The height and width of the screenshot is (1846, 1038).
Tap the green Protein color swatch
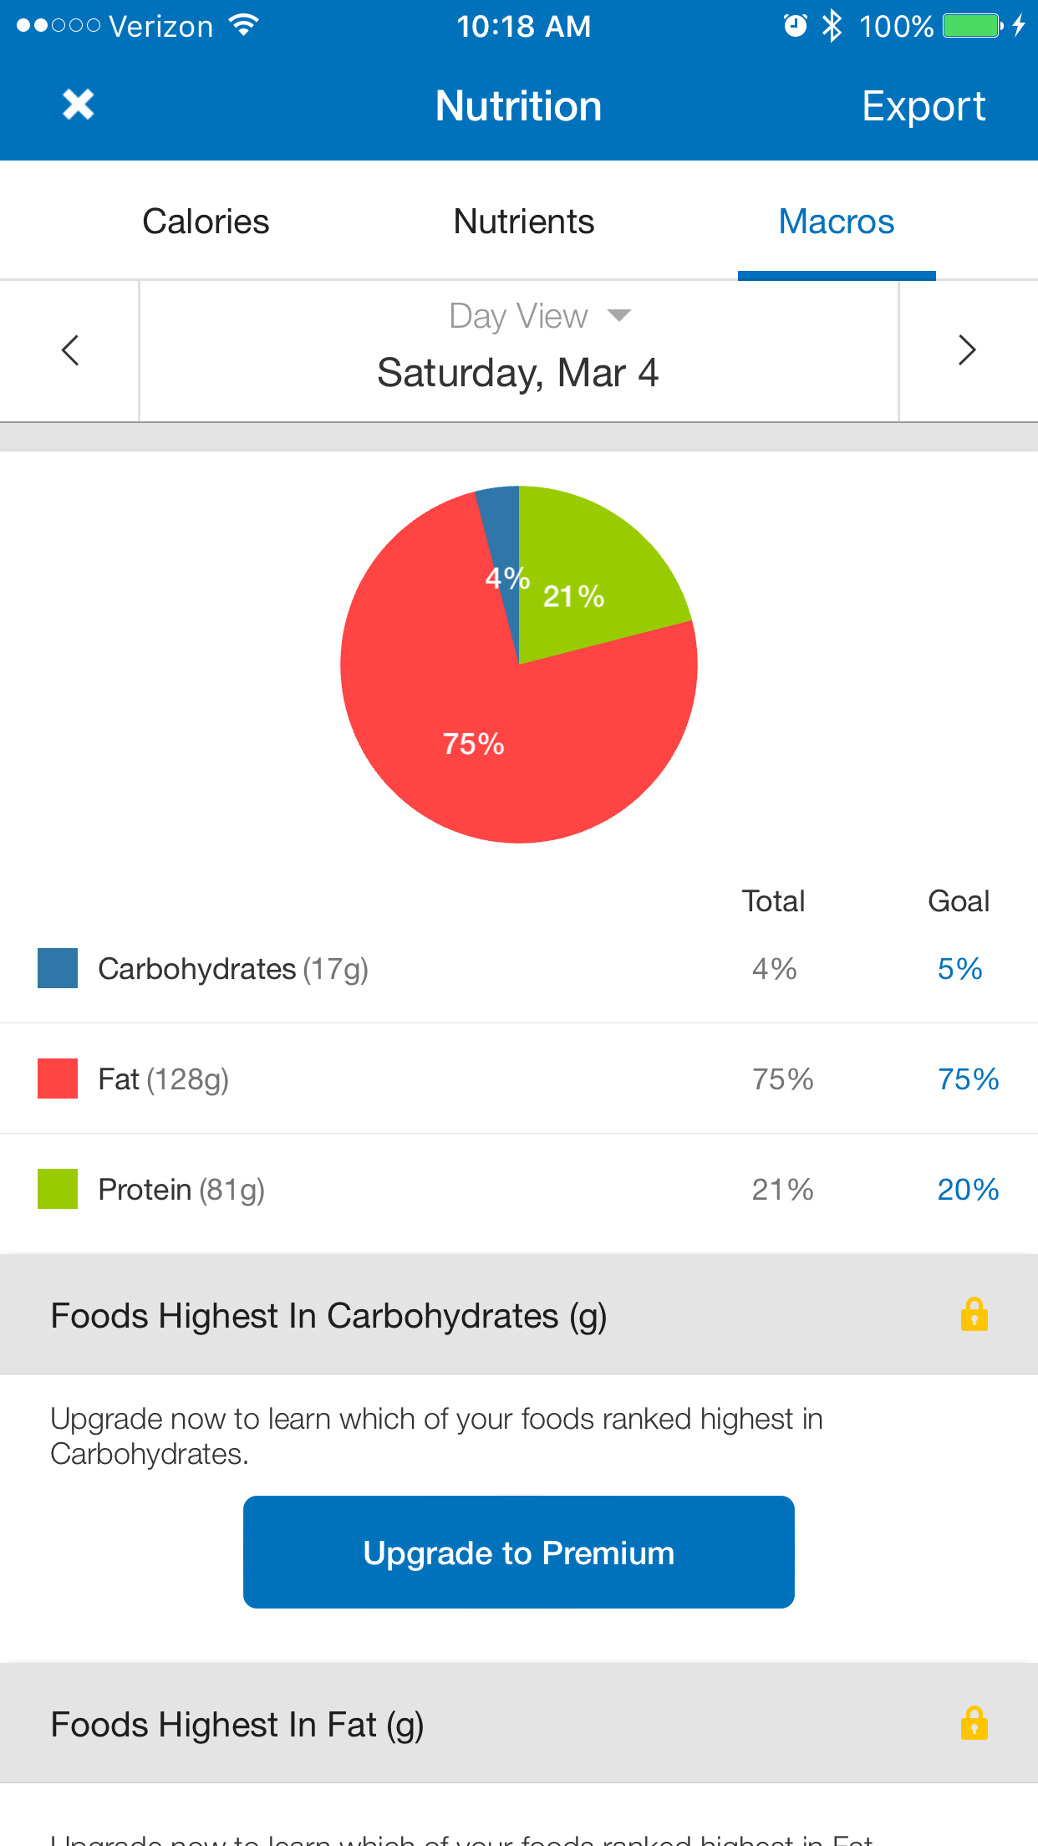58,1189
